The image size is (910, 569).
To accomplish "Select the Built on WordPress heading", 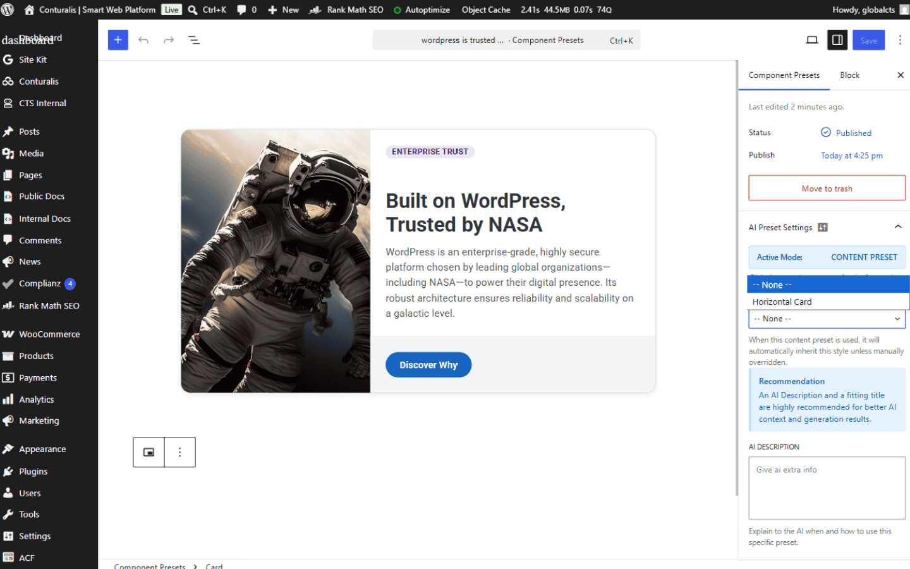I will [x=476, y=212].
